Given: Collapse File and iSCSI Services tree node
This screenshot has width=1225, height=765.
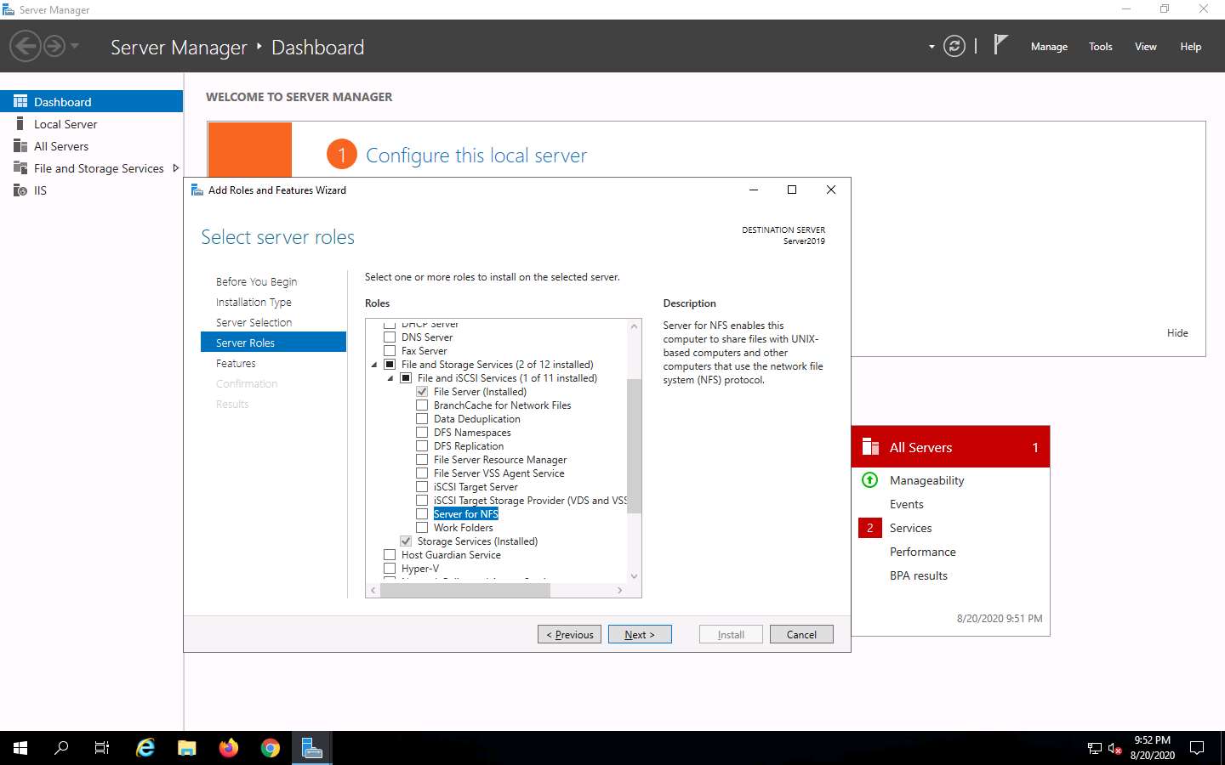Looking at the screenshot, I should tap(390, 378).
